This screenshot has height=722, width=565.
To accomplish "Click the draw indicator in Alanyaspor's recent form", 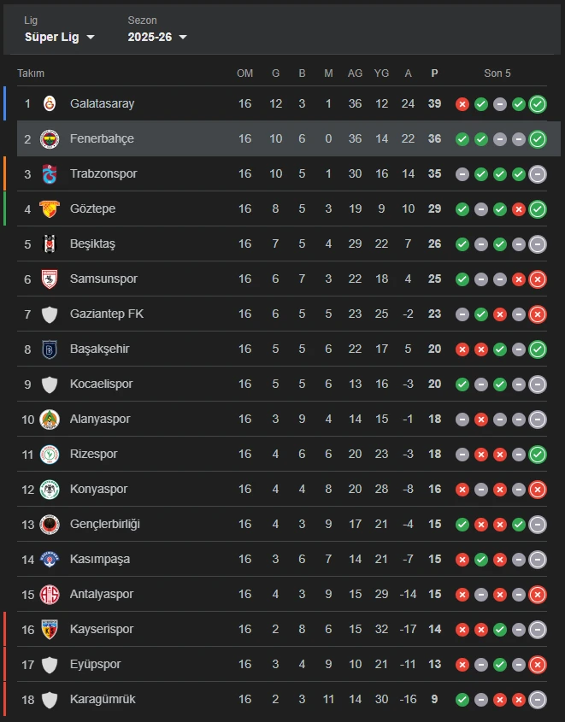I will 462,419.
